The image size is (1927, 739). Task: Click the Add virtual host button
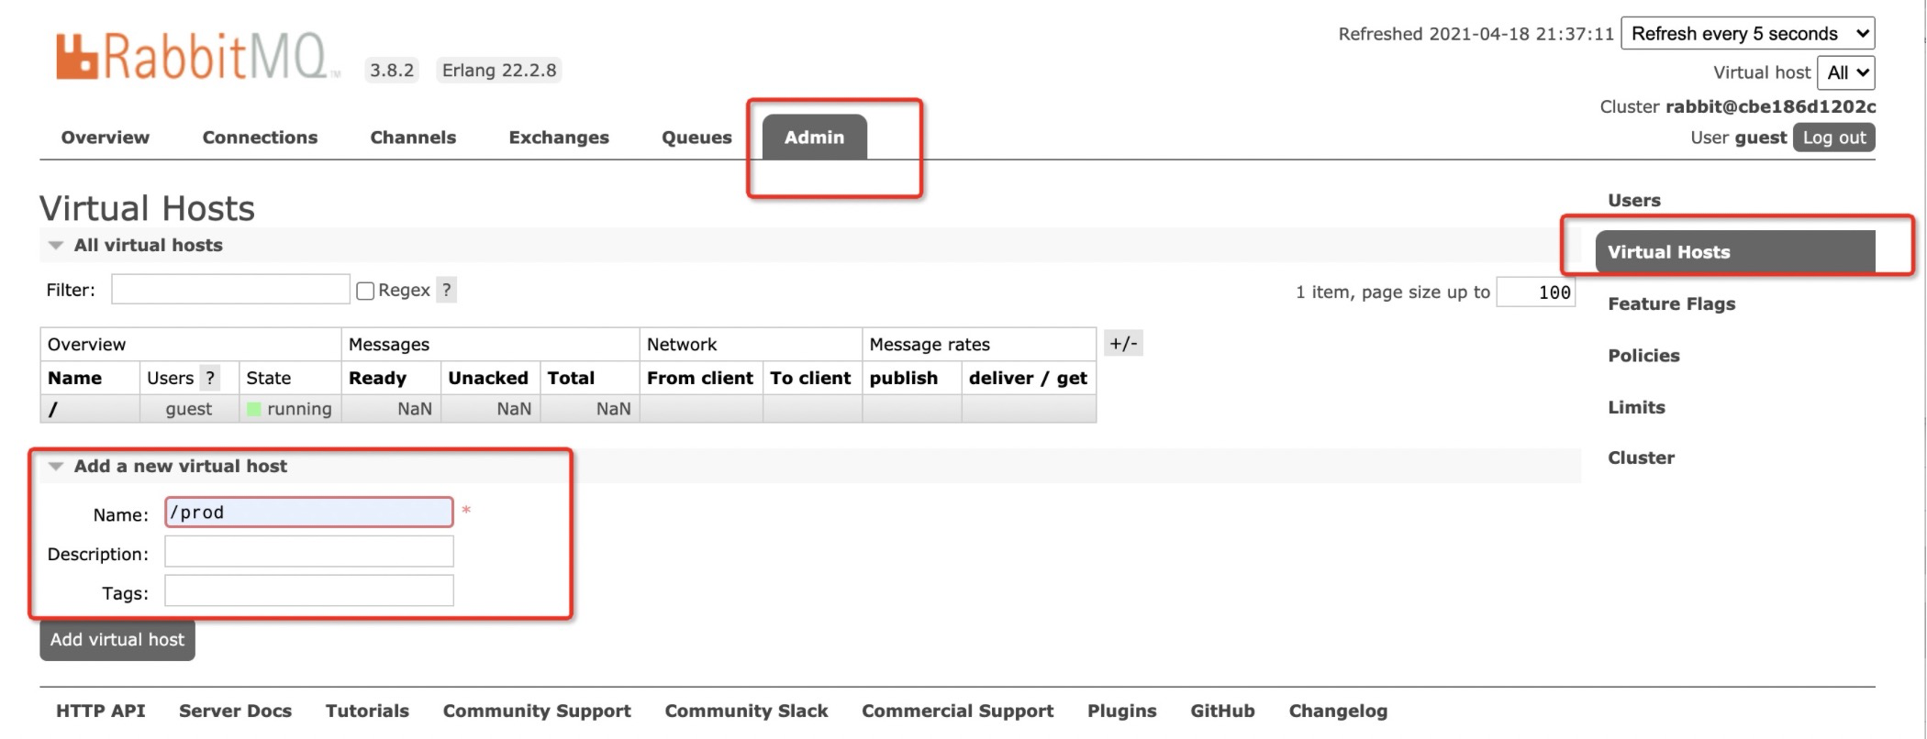117,640
